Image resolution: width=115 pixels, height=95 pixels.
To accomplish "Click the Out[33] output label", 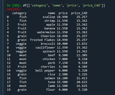I will tap(14, 9).
